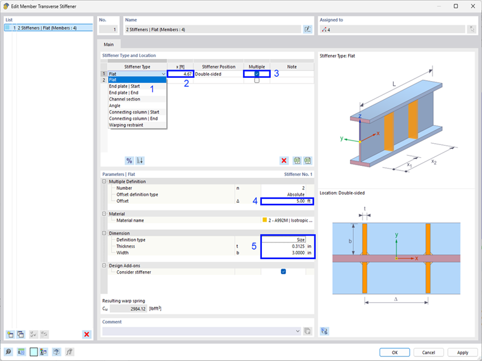Click the Note column header
This screenshot has height=361, width=482.
point(292,66)
